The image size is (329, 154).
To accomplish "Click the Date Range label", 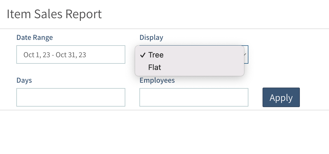I will [35, 37].
